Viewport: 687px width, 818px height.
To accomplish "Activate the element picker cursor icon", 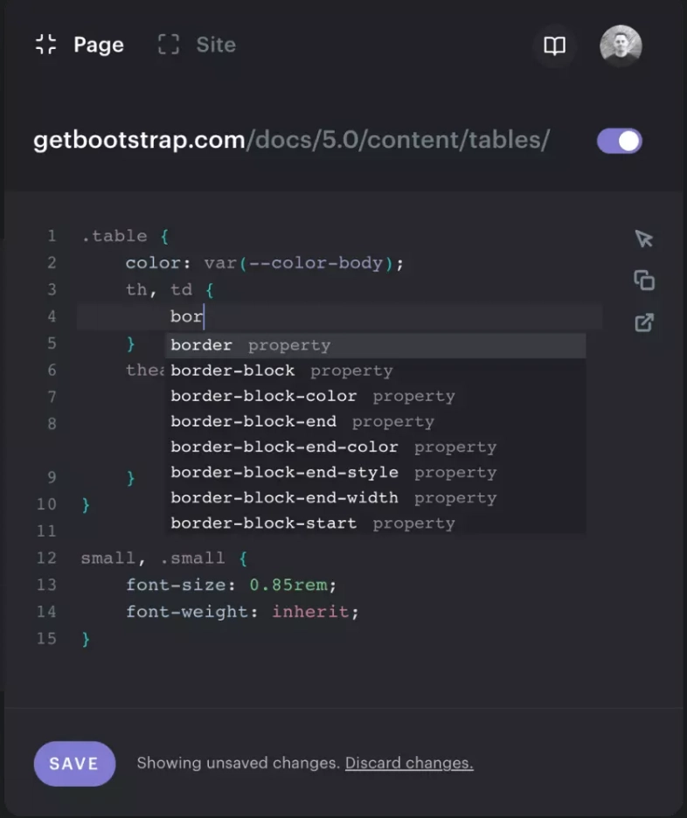I will pos(644,239).
